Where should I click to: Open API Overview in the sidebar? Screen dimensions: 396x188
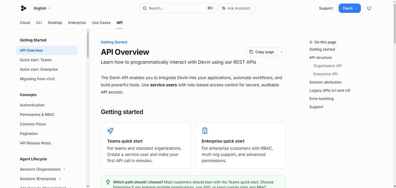click(x=47, y=50)
